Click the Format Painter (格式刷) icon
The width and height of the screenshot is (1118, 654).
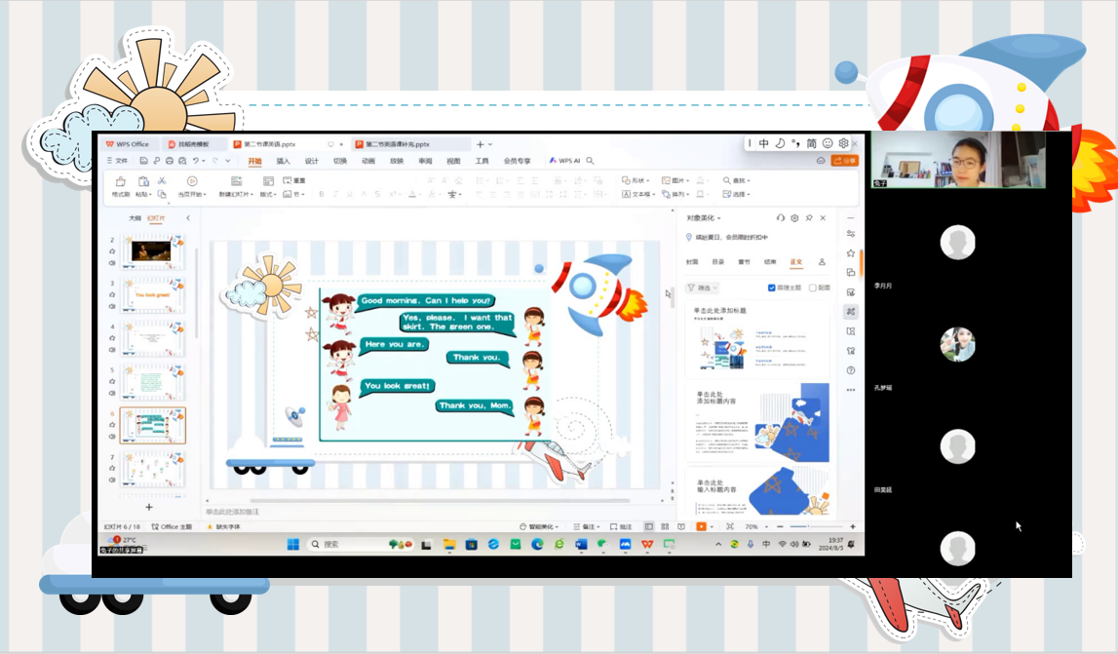pyautogui.click(x=120, y=181)
